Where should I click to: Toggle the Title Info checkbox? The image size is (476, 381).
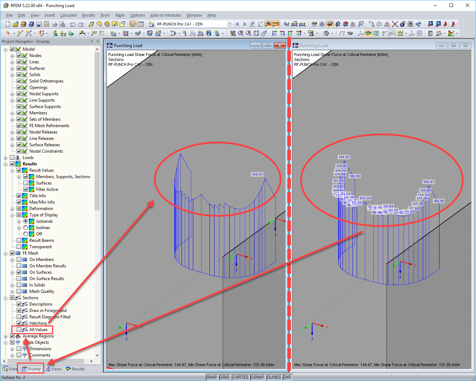click(19, 196)
